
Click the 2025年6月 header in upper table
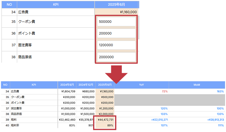point(116,4)
